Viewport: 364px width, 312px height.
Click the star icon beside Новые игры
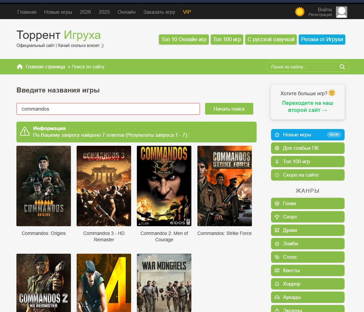point(277,135)
